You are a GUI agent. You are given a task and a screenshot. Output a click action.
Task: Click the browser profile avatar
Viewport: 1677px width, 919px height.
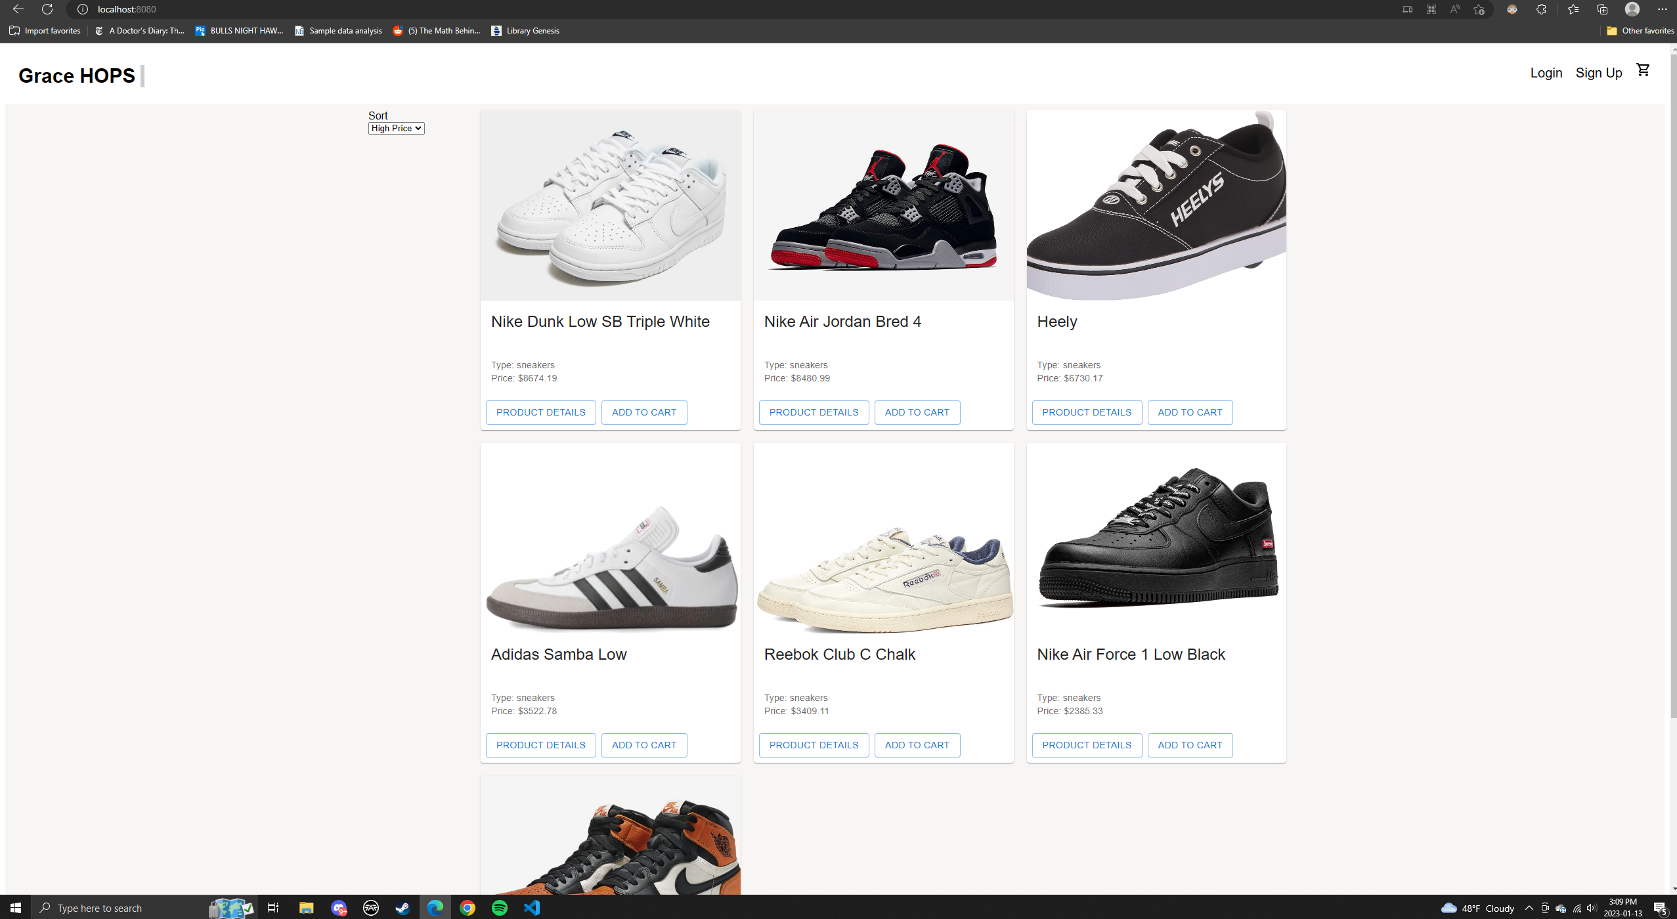(x=1631, y=9)
